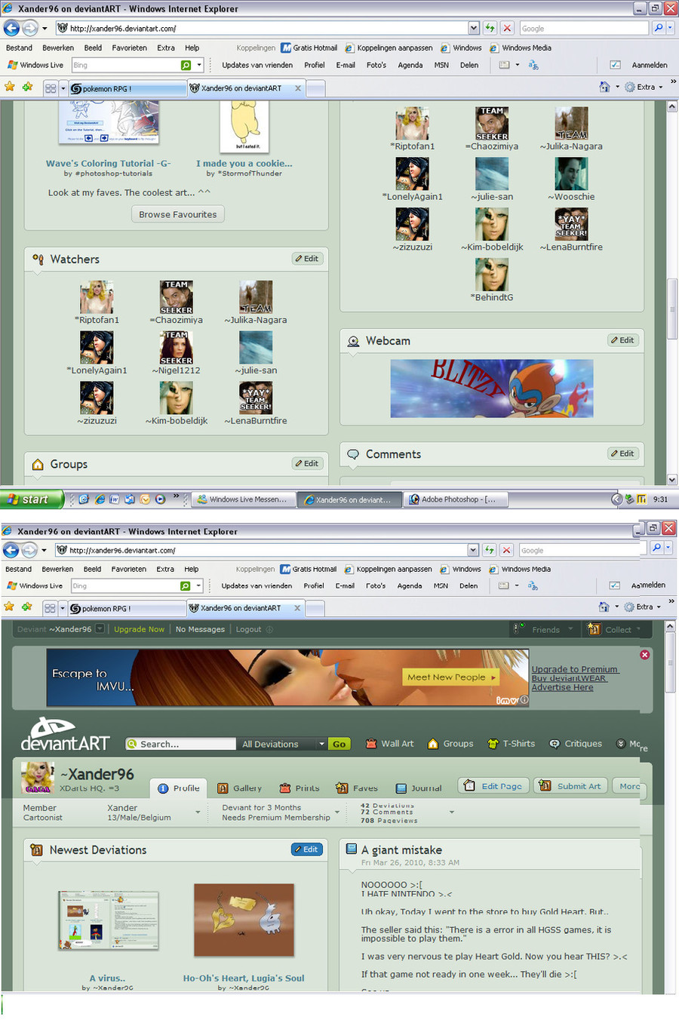Image resolution: width=679 pixels, height=1029 pixels.
Task: Click No Messages in the deviantART top bar
Action: coord(200,629)
